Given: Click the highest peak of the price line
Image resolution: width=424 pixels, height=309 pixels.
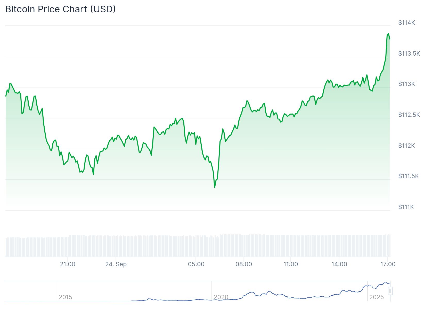Looking at the screenshot, I should point(388,33).
